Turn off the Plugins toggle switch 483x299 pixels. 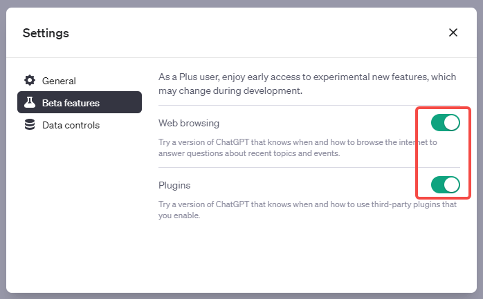pyautogui.click(x=445, y=184)
